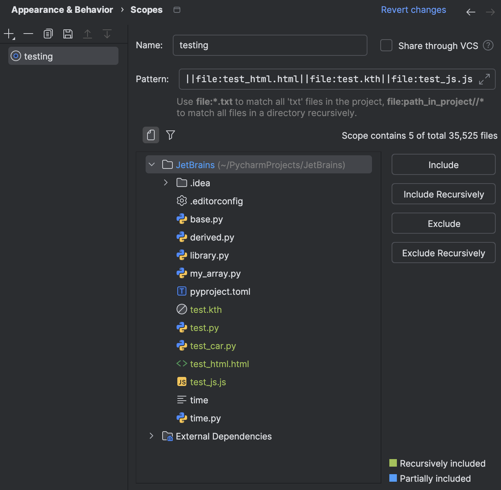Click the Revert changes link
501x490 pixels.
[413, 9]
